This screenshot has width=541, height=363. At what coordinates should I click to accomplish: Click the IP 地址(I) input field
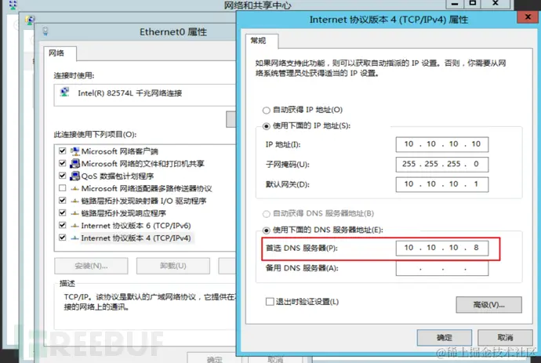tap(442, 144)
